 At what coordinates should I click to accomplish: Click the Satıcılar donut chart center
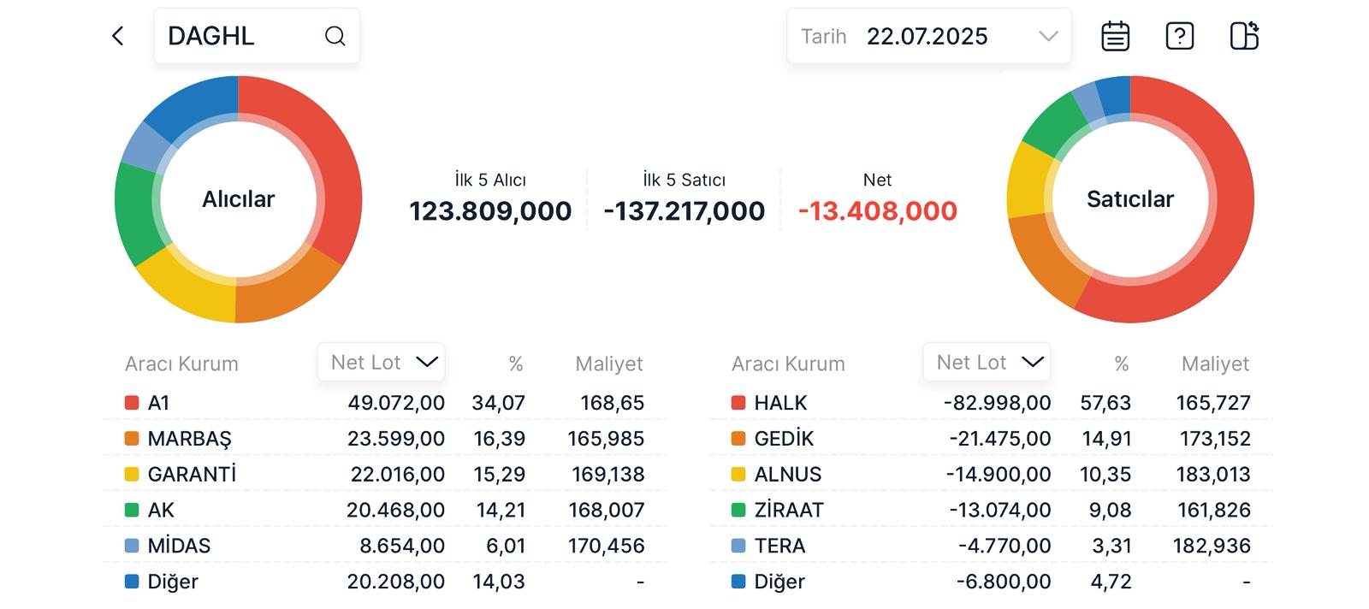(x=1129, y=199)
